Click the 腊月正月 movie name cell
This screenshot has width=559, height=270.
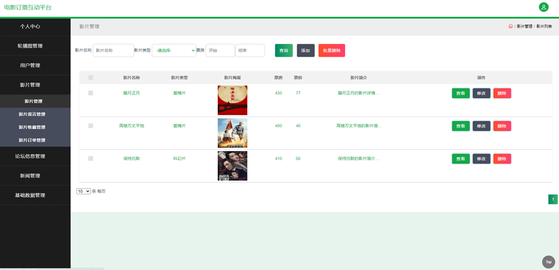pos(132,93)
